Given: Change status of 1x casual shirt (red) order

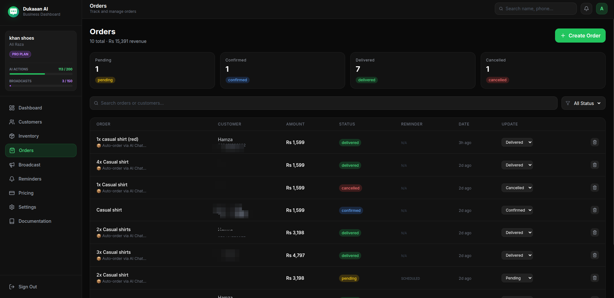Looking at the screenshot, I should pyautogui.click(x=517, y=142).
